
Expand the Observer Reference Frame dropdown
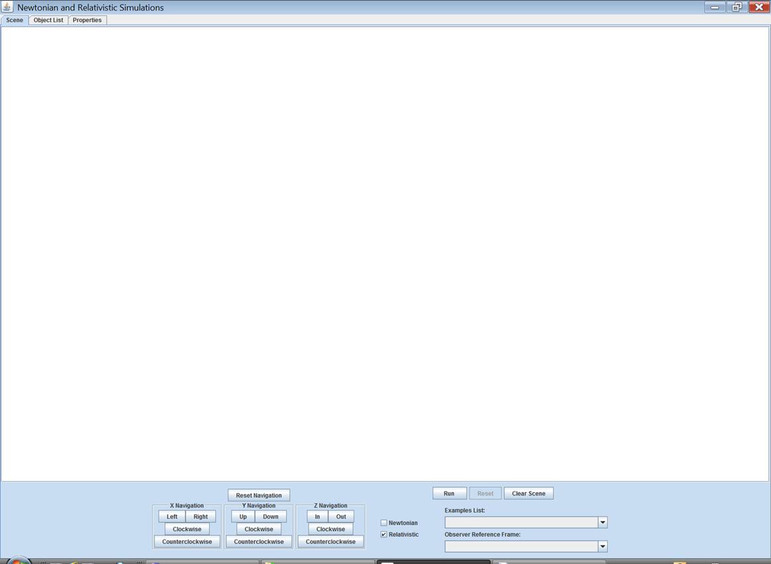(x=602, y=547)
